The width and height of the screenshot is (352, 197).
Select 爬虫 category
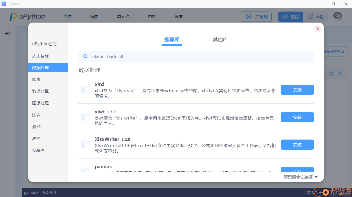[48, 79]
